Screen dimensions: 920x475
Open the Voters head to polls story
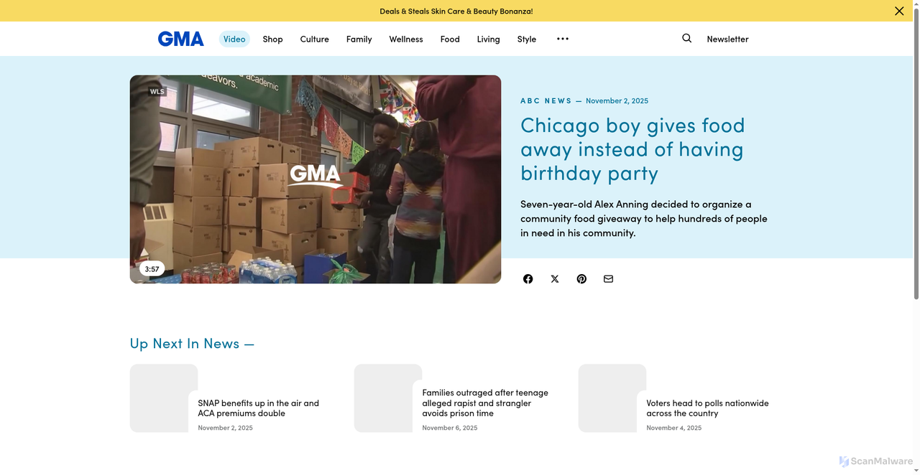point(707,408)
